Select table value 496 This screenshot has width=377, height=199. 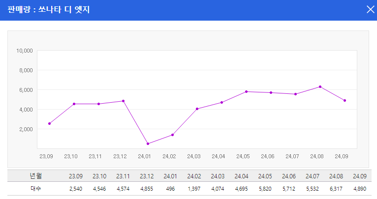170,189
